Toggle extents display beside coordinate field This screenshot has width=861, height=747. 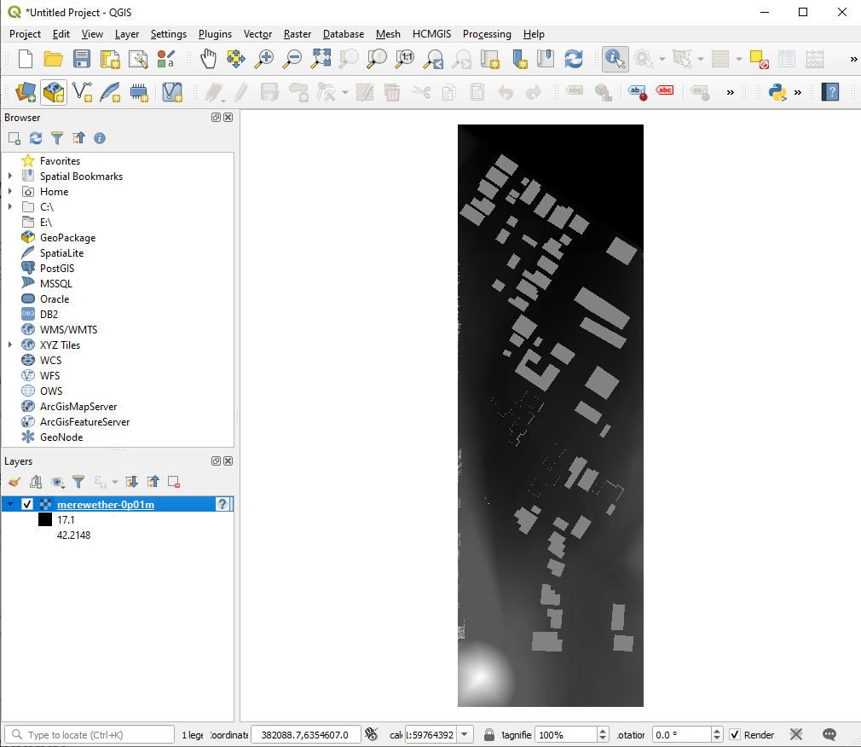(x=372, y=734)
